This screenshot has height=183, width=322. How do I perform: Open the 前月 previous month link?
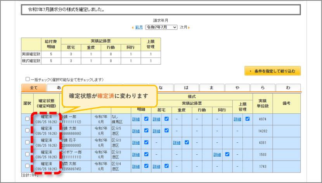pyautogui.click(x=139, y=27)
